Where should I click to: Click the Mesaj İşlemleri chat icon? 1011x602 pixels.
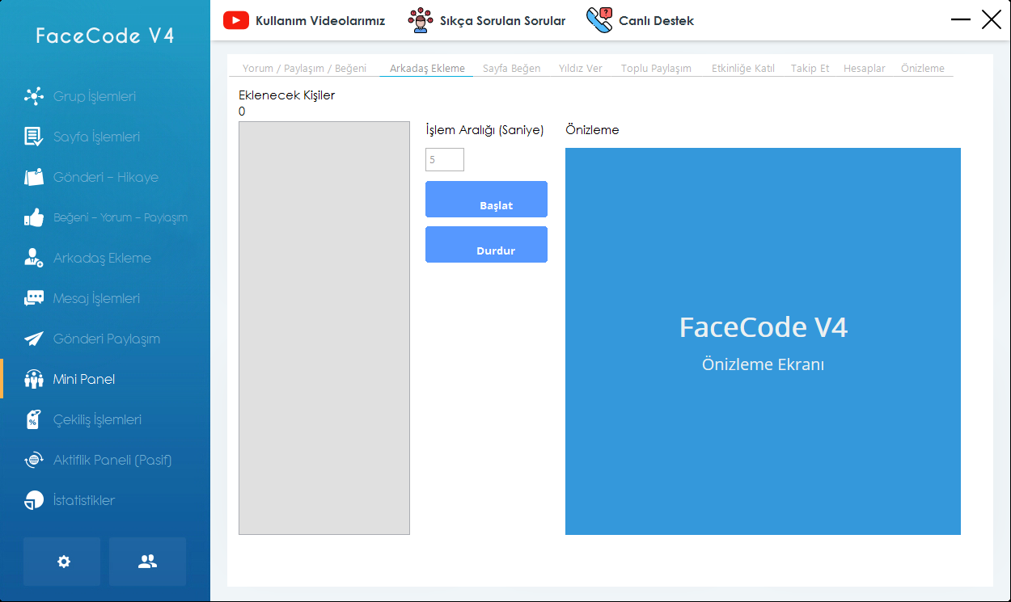[x=34, y=298]
